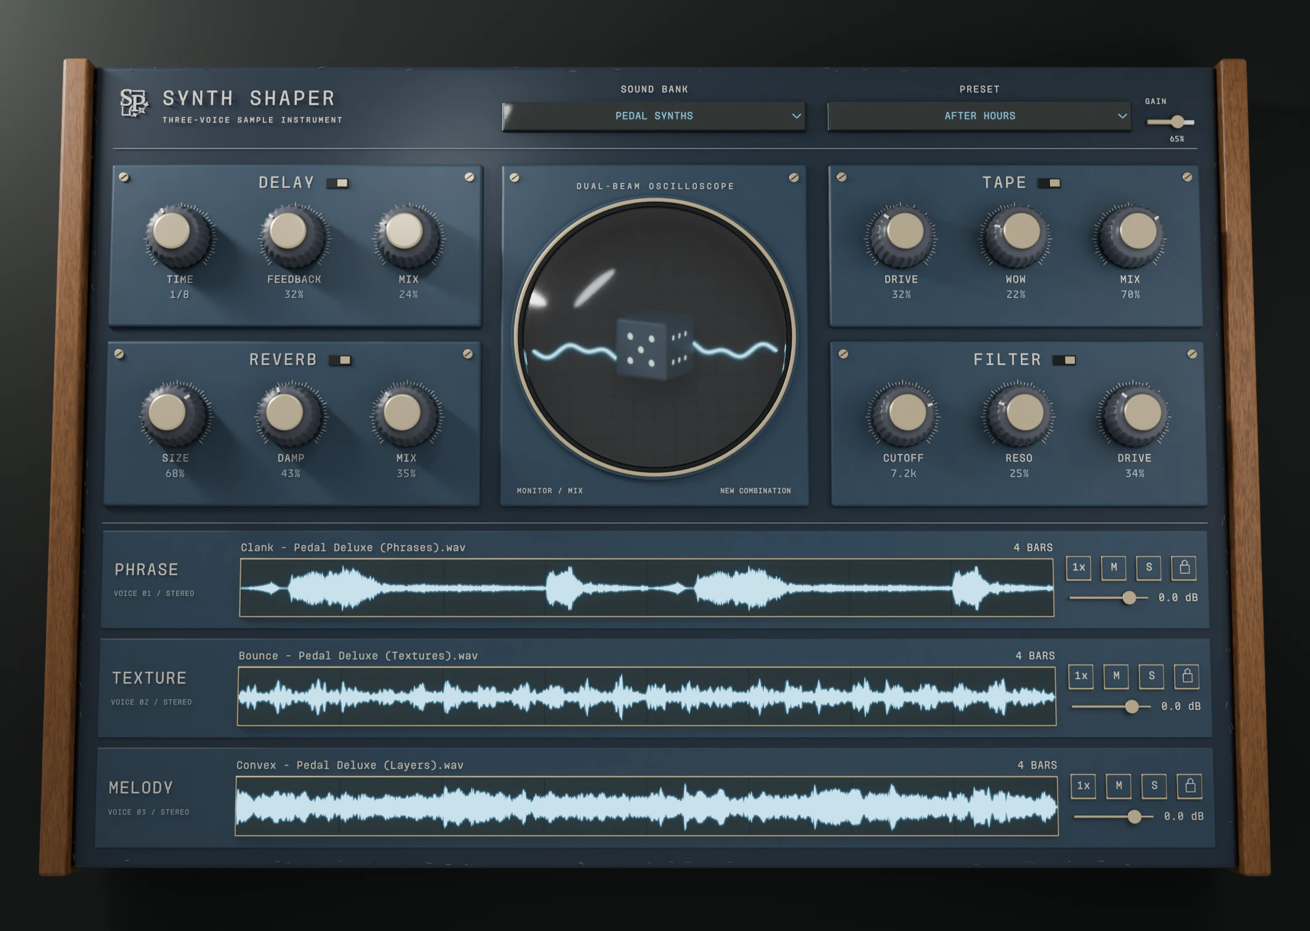Change Phrase playback speed 1x button

1079,568
